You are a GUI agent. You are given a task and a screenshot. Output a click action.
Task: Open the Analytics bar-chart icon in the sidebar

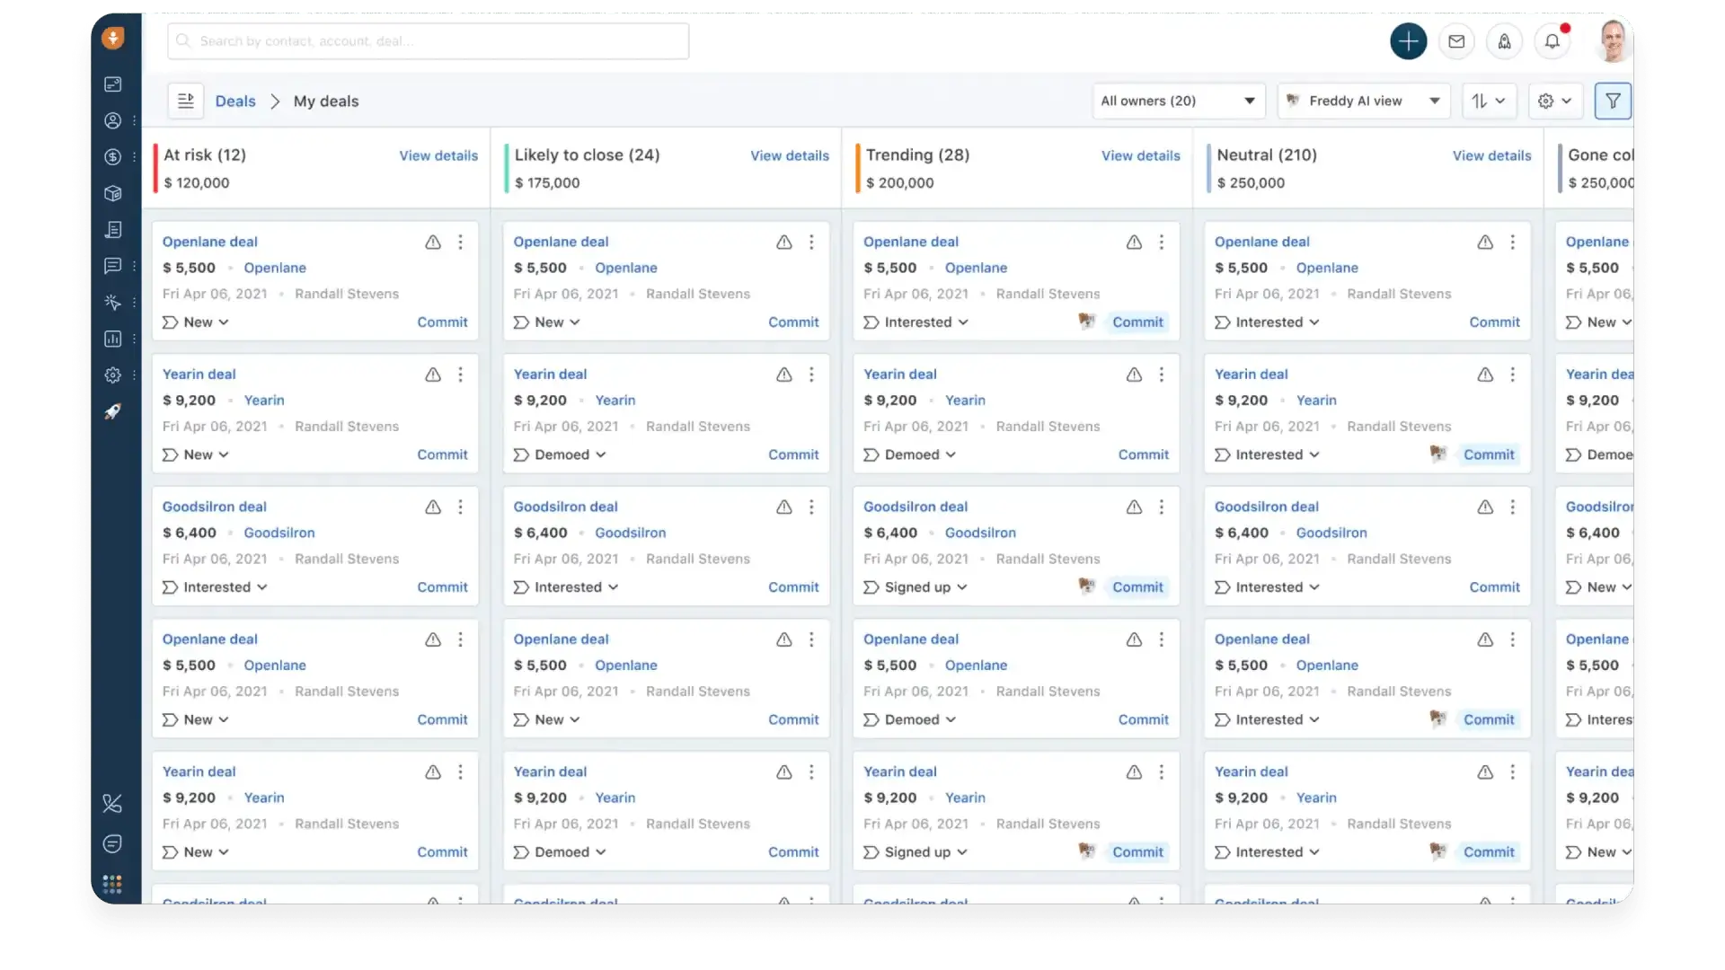pyautogui.click(x=112, y=339)
